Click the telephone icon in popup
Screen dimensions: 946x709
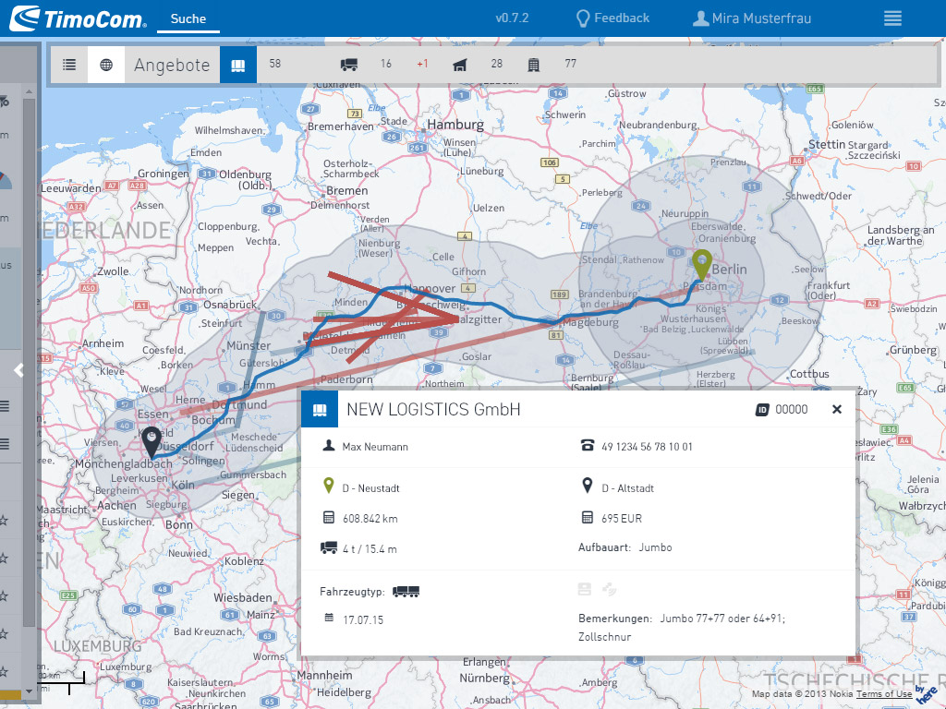click(x=587, y=446)
